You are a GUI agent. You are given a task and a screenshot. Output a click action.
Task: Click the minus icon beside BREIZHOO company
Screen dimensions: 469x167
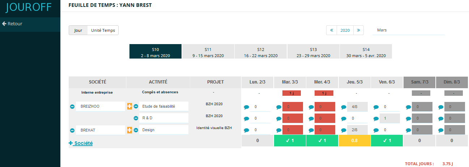click(x=72, y=107)
